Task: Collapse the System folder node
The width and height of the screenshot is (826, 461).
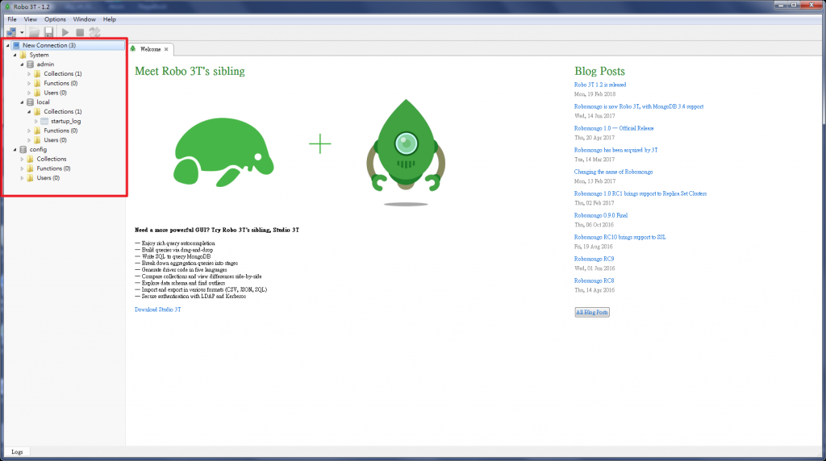Action: tap(15, 55)
